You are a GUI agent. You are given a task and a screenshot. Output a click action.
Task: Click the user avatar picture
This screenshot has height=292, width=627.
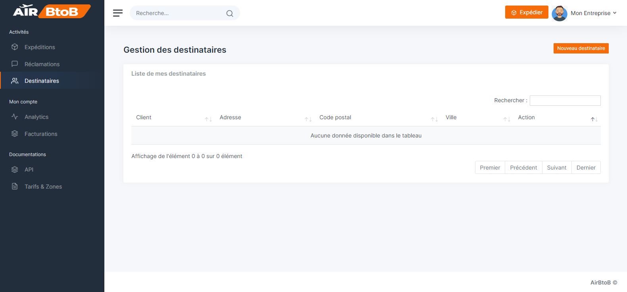pos(560,13)
